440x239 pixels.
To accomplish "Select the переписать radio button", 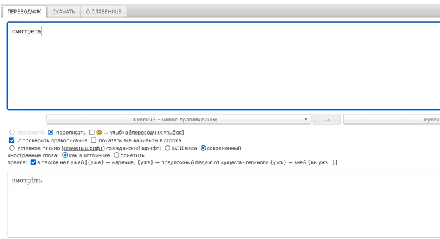I will pyautogui.click(x=50, y=132).
